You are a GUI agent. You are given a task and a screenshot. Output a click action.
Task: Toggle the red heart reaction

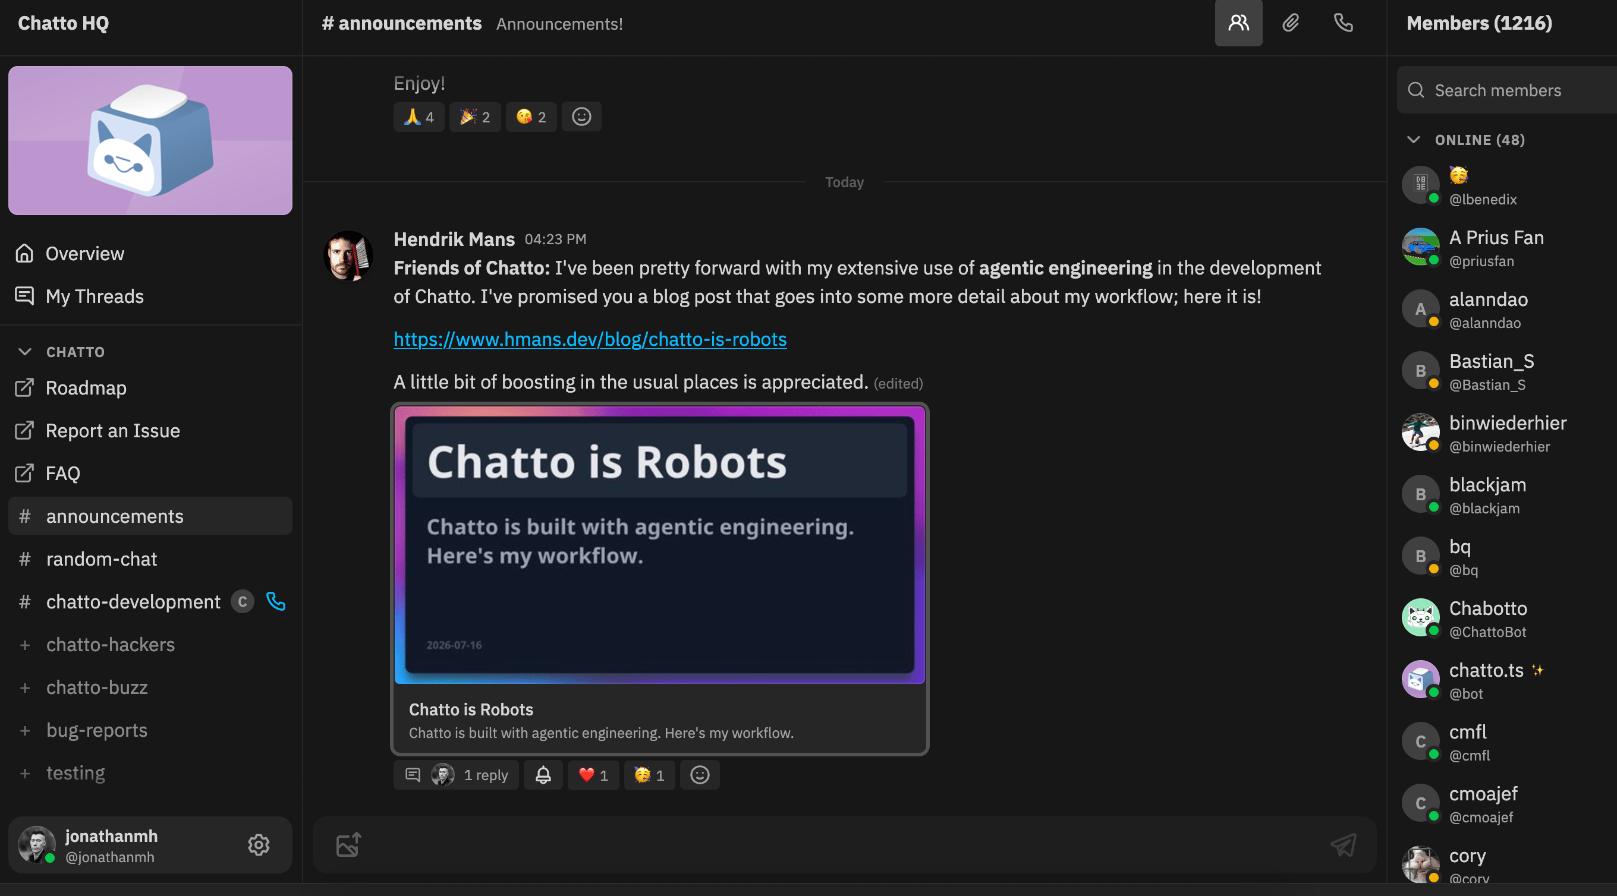point(593,775)
